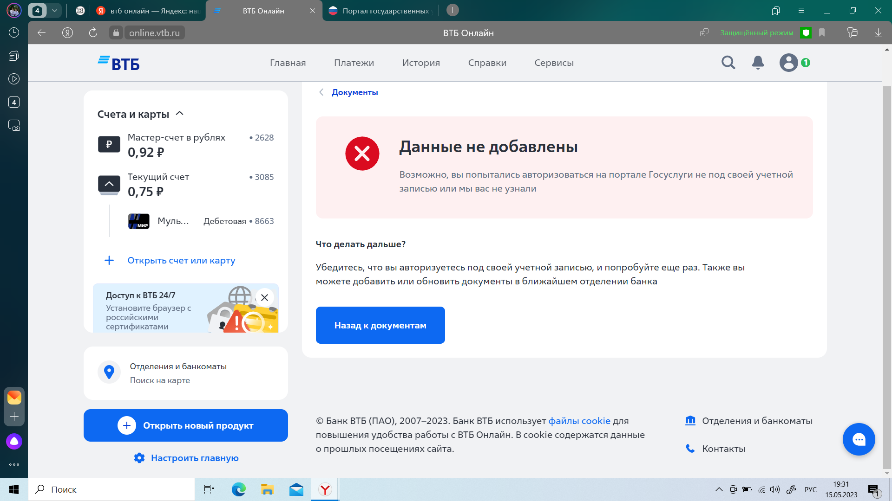The image size is (892, 501).
Task: Open Windows Task View from taskbar
Action: 209,489
